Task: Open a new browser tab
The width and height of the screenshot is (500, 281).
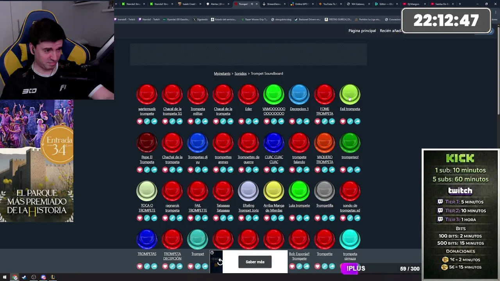Action: coord(460,4)
